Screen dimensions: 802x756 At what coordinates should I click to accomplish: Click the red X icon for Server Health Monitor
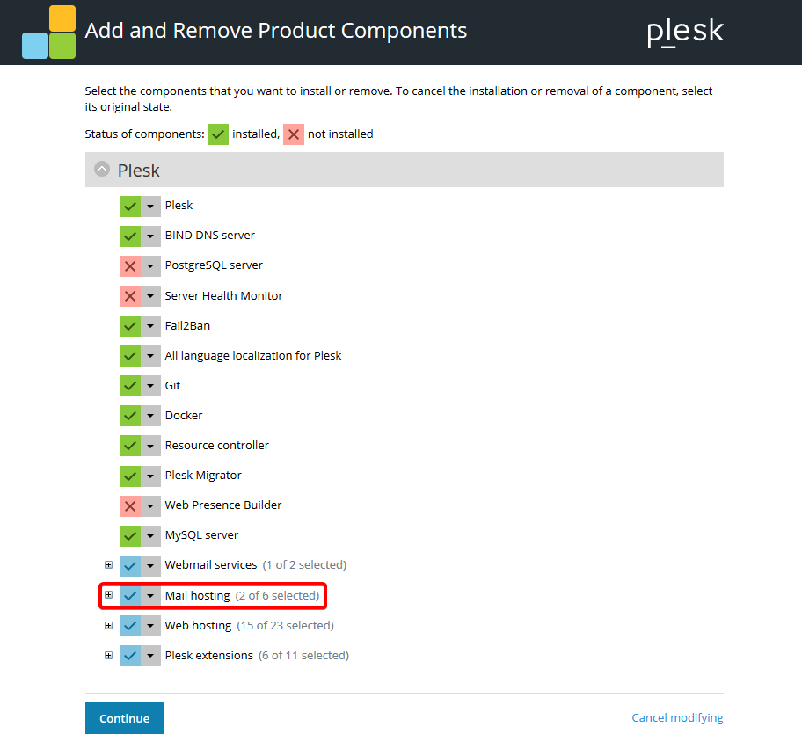pos(128,295)
